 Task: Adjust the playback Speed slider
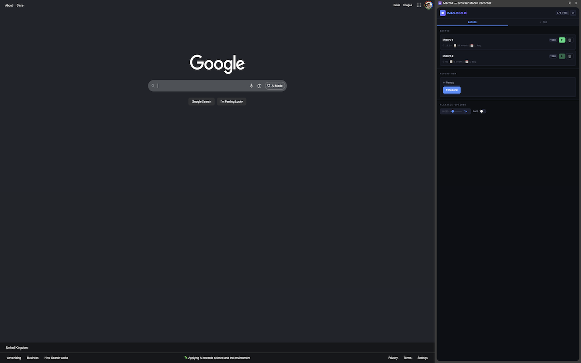click(x=457, y=111)
